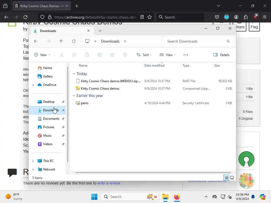Select Kirby Cosmic Chaos demos zip folder
The image size is (271, 203).
(154, 88)
